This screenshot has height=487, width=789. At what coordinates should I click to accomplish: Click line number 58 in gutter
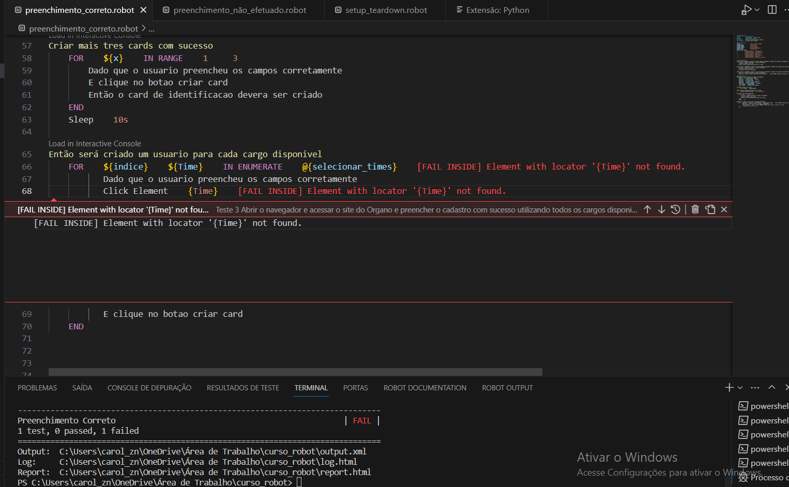click(27, 58)
